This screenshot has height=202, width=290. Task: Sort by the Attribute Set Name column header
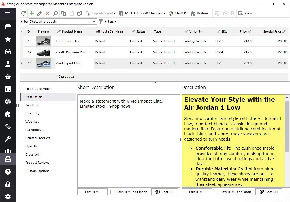[110, 31]
